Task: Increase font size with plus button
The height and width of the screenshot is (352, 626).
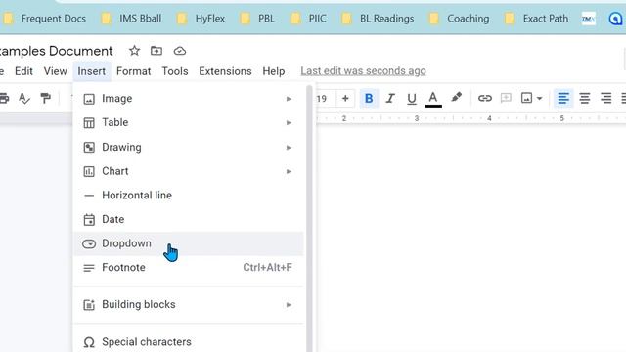Action: coord(345,98)
